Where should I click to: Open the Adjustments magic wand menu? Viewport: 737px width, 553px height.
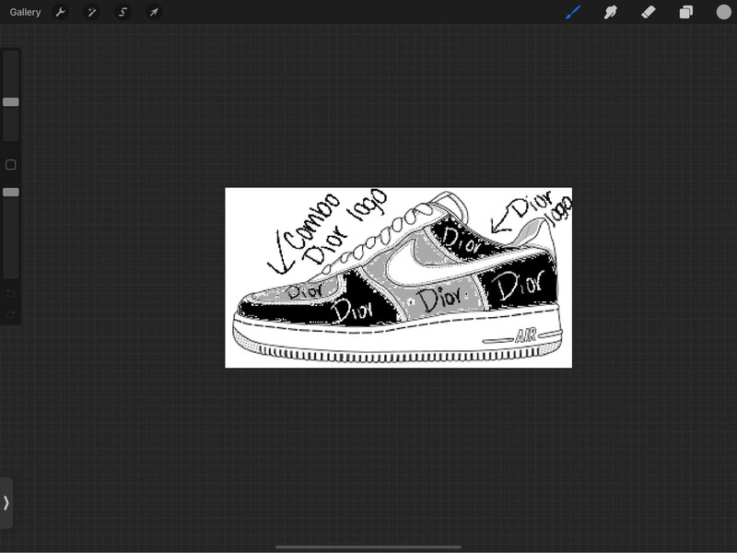(x=92, y=12)
